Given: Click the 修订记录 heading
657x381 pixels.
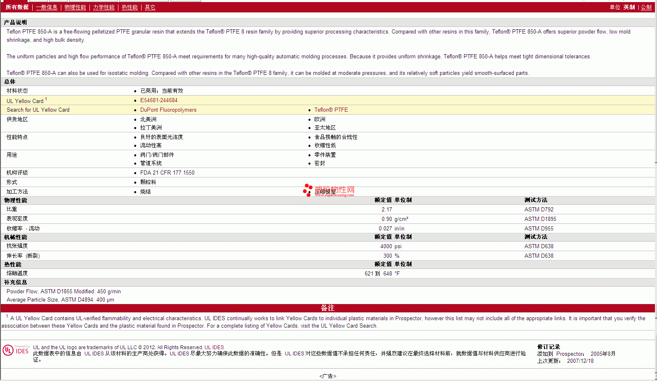Looking at the screenshot, I should pos(549,347).
